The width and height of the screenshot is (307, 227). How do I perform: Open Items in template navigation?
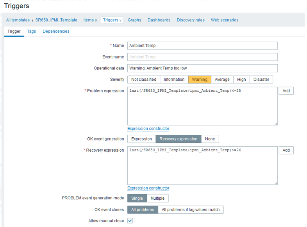point(90,20)
